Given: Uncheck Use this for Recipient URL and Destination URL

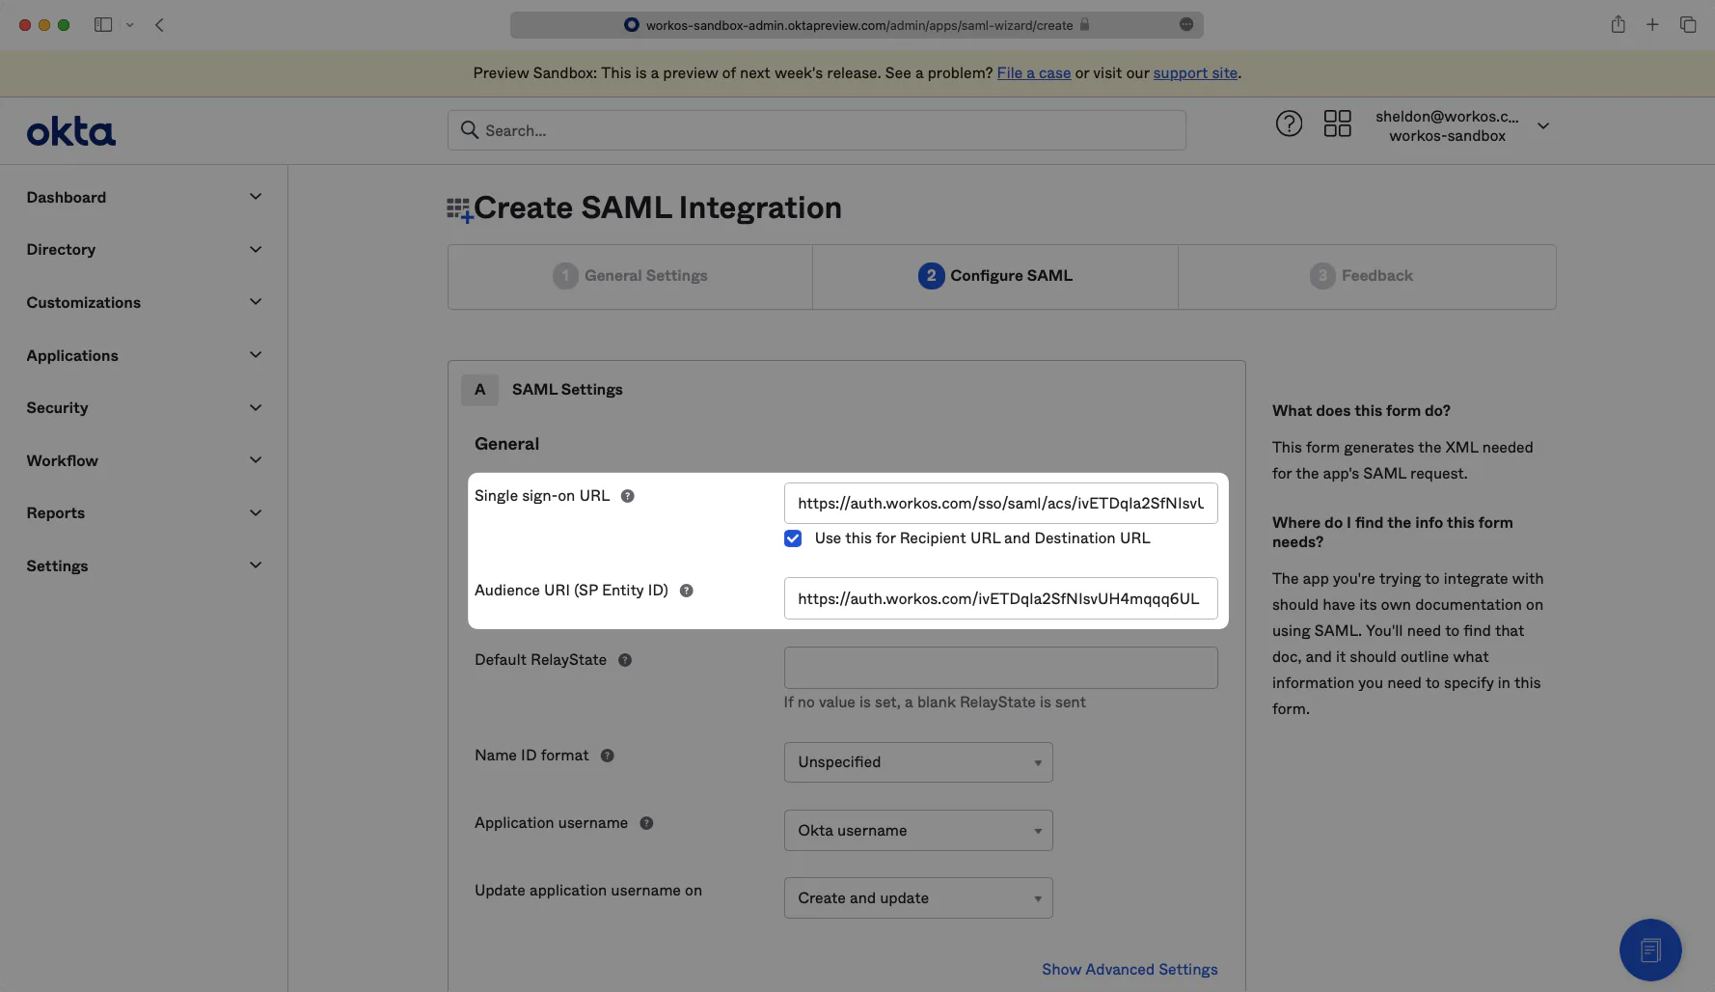Looking at the screenshot, I should (x=792, y=538).
